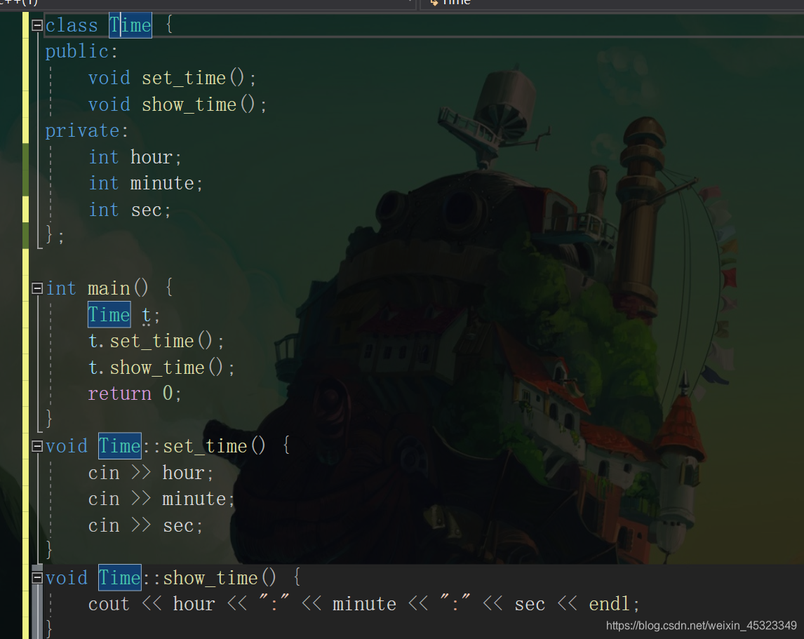804x639 pixels.
Task: Click the 'int hour;' member line
Action: pyautogui.click(x=135, y=157)
